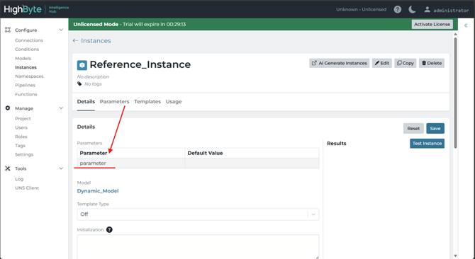Click AI Generate Instances button
This screenshot has height=259, width=475.
pyautogui.click(x=340, y=63)
